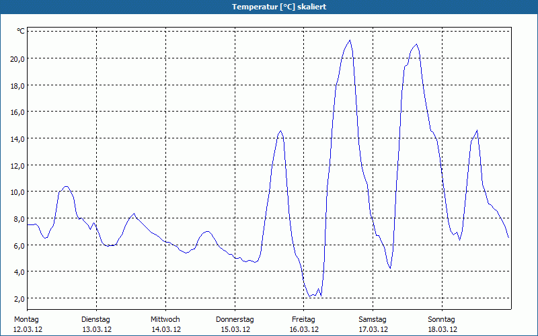538x336 pixels.
Task: Click the 12.03.12 date label
Action: 28,329
